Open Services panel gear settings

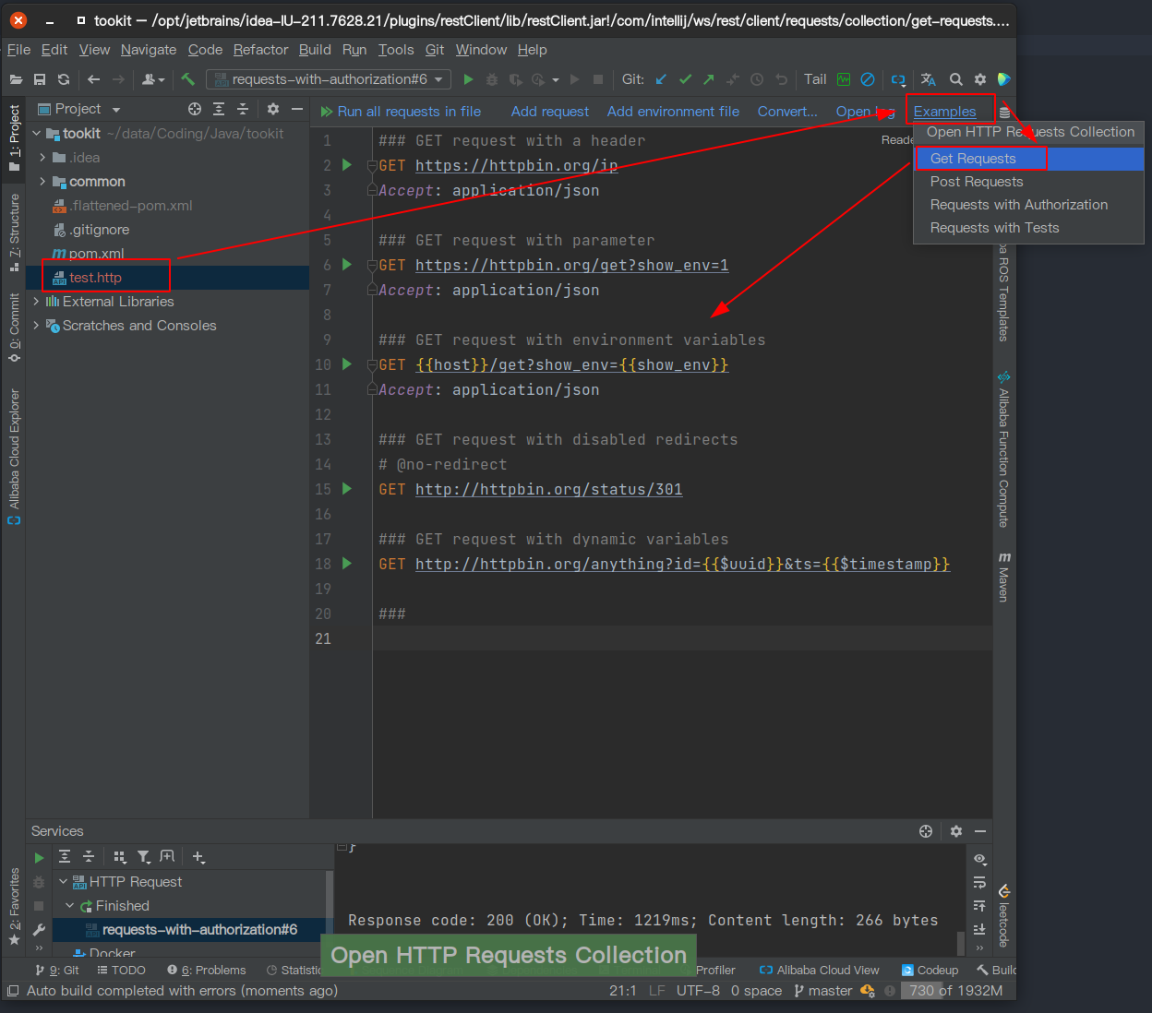tap(956, 831)
